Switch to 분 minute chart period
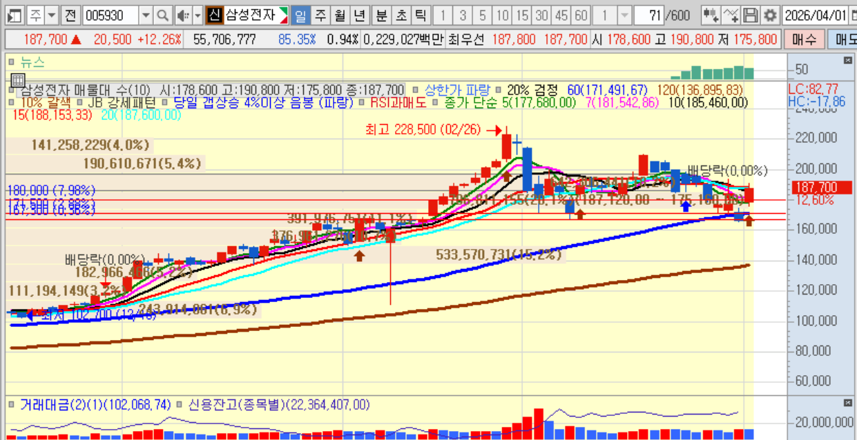The height and width of the screenshot is (440, 857). pyautogui.click(x=381, y=15)
